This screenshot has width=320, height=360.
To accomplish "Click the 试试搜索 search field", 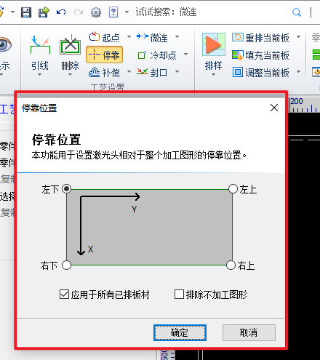I will point(209,12).
